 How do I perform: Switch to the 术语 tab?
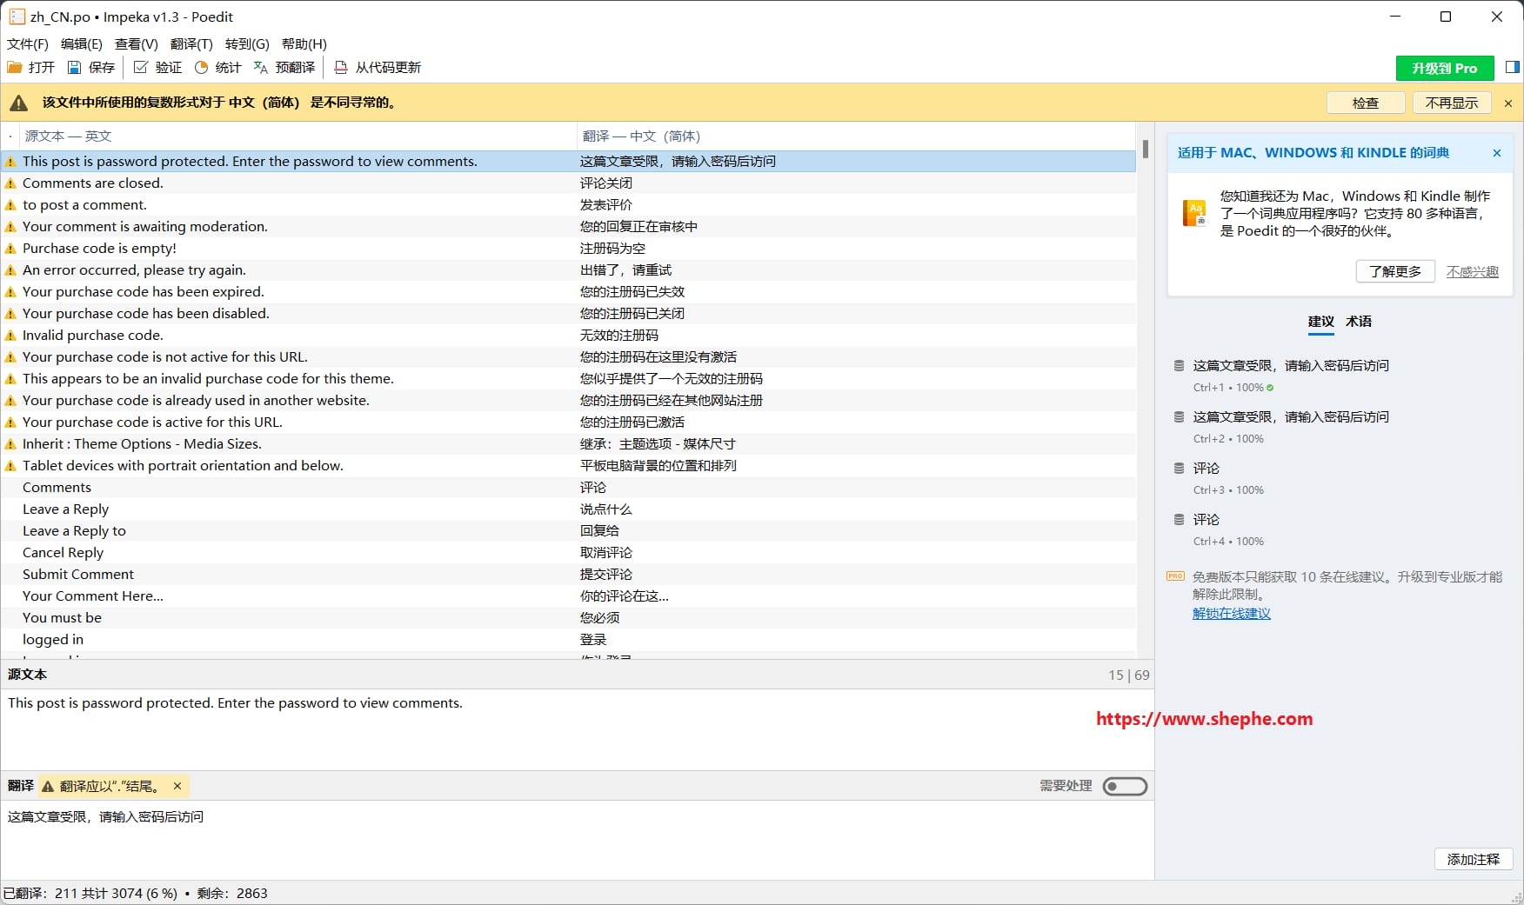[x=1359, y=322]
